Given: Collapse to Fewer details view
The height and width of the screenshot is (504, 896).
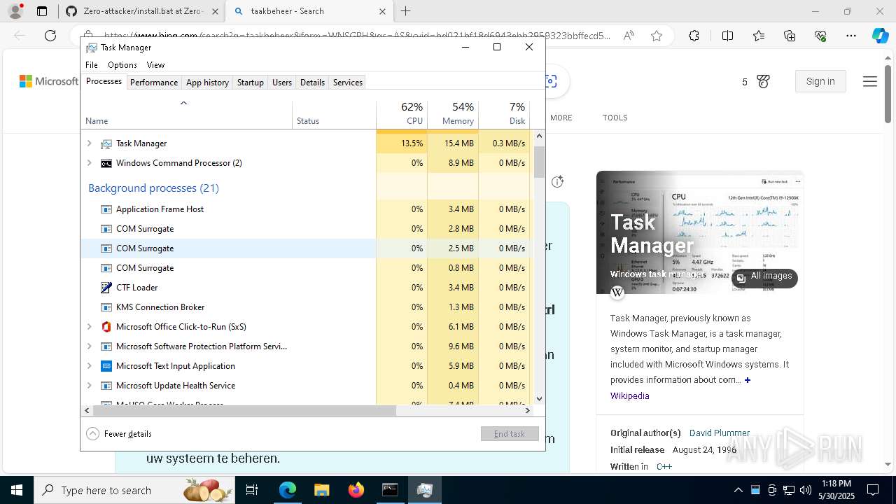Looking at the screenshot, I should click(x=119, y=434).
